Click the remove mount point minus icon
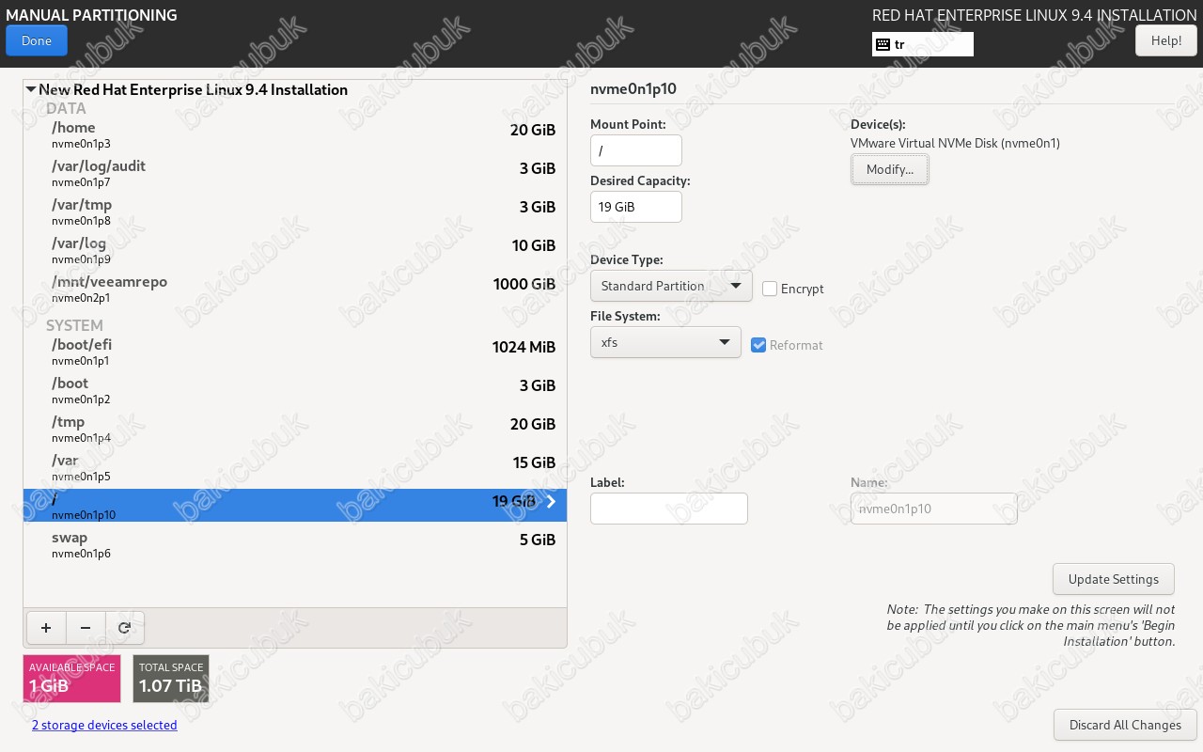1203x752 pixels. [x=86, y=628]
